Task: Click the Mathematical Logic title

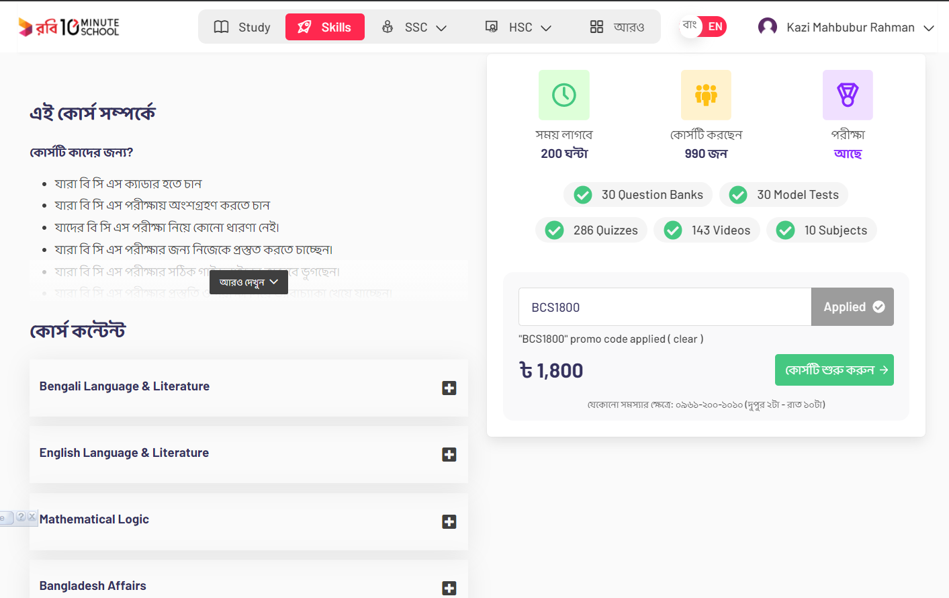Action: click(94, 519)
